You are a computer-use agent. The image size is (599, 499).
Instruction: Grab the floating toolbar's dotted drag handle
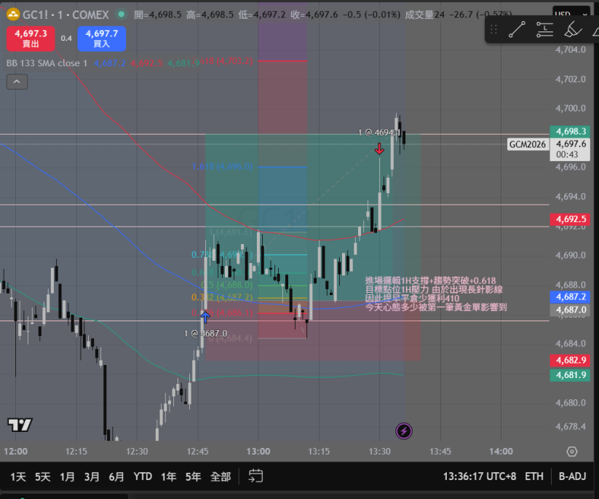tap(493, 29)
